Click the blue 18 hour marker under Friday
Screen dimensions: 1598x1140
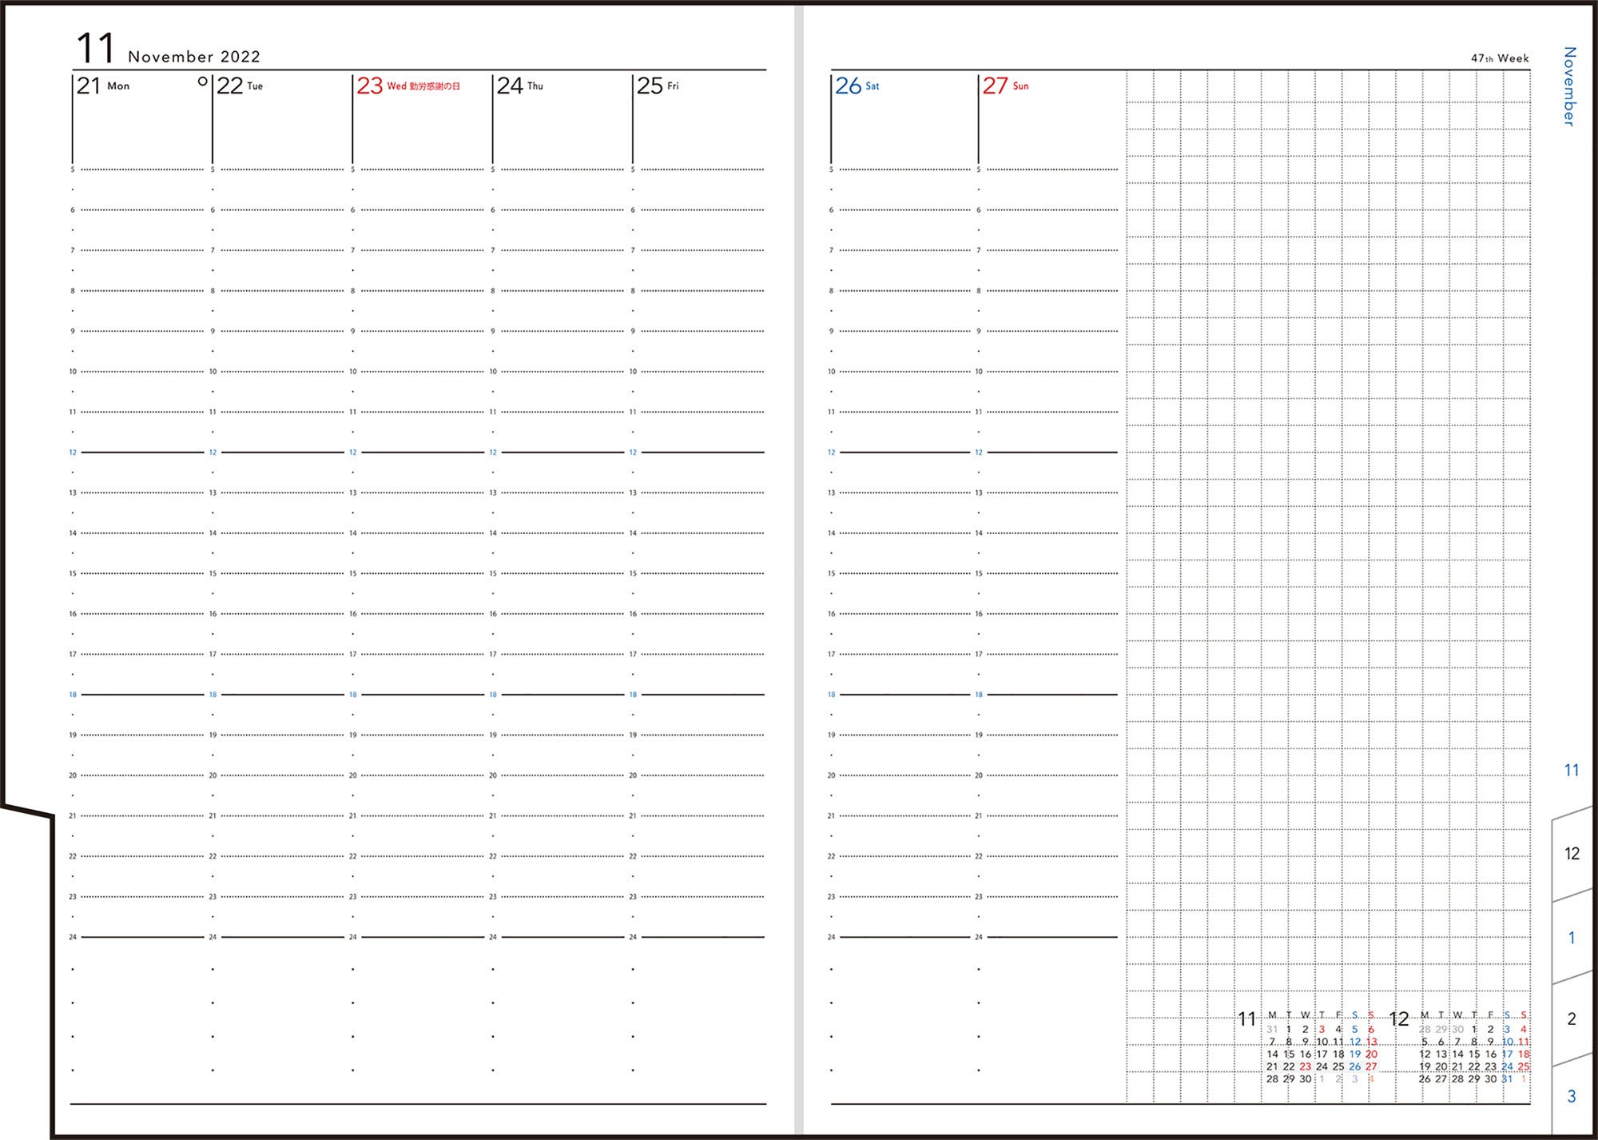point(633,695)
